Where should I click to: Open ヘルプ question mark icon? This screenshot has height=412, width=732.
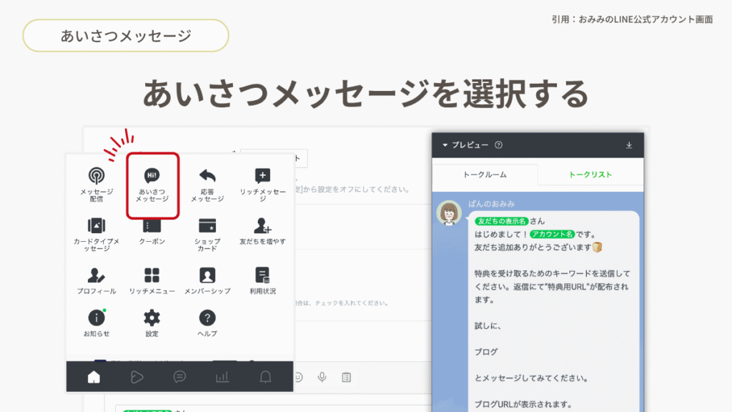(207, 323)
